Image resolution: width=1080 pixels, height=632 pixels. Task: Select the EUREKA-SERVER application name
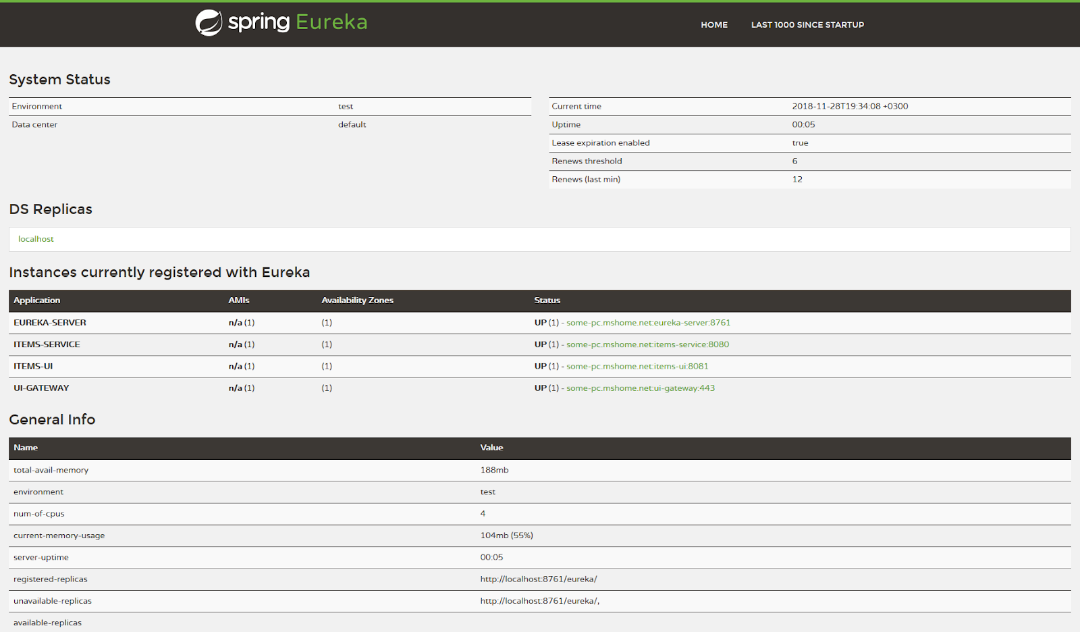(x=50, y=323)
